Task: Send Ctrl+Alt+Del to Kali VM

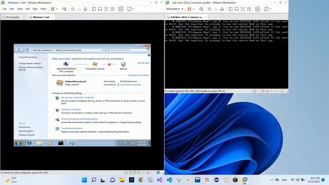Action: pyautogui.click(x=201, y=9)
